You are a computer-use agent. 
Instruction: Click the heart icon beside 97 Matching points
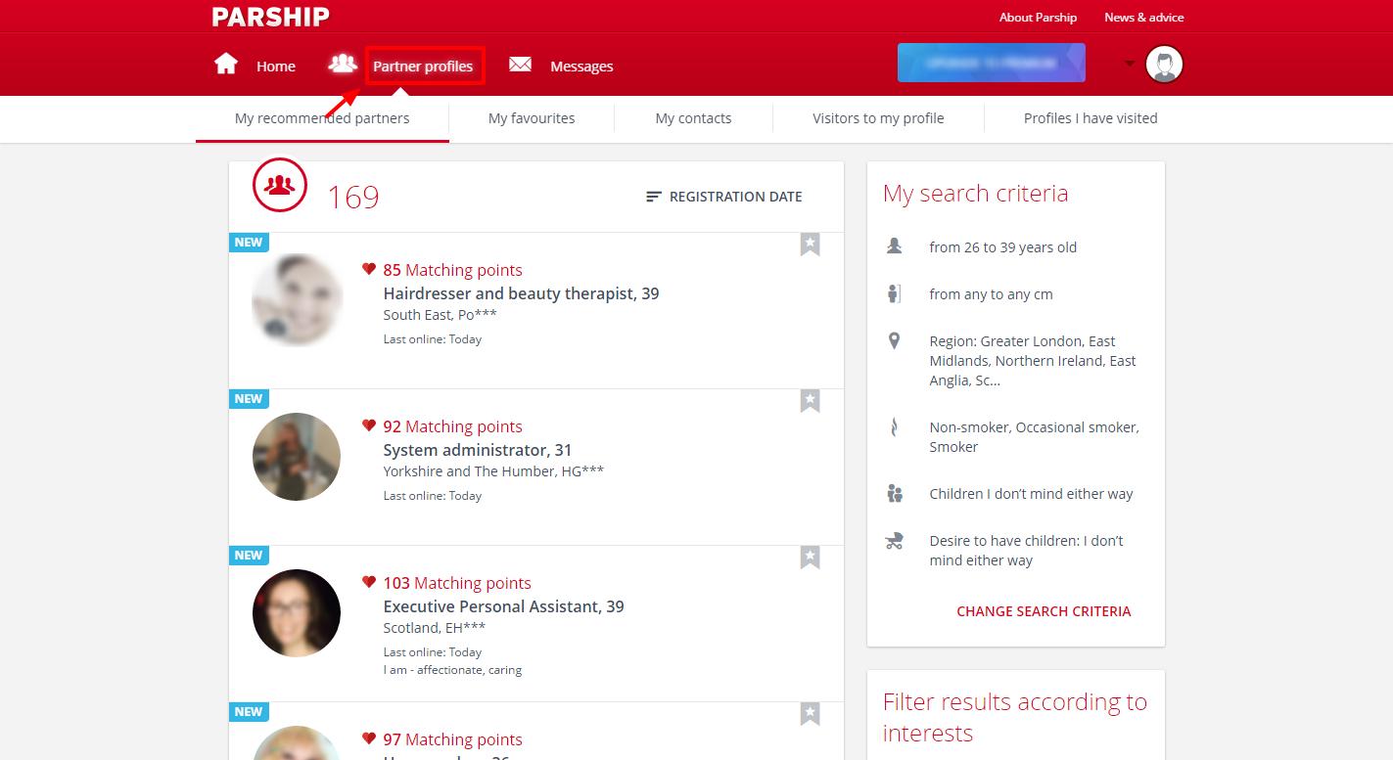pos(369,738)
